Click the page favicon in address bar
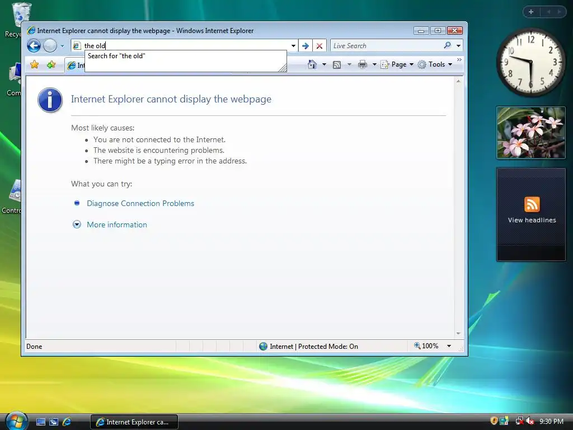573x430 pixels. [76, 46]
